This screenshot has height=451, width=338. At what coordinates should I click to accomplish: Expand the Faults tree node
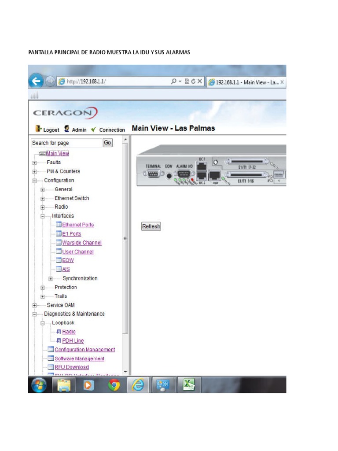34,163
